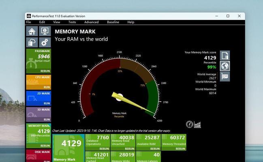Click the MEMORY MARK heading
The width and height of the screenshot is (263, 162).
pos(75,32)
